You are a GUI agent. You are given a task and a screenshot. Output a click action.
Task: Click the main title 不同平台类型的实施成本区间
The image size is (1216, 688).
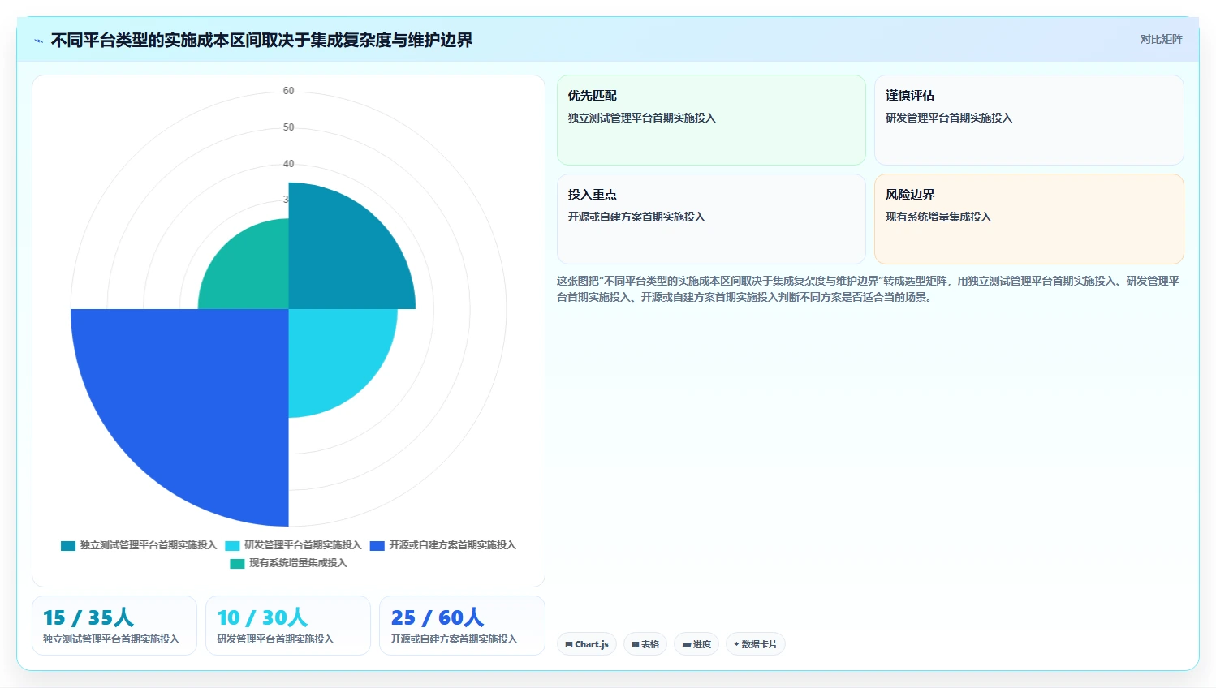[261, 41]
